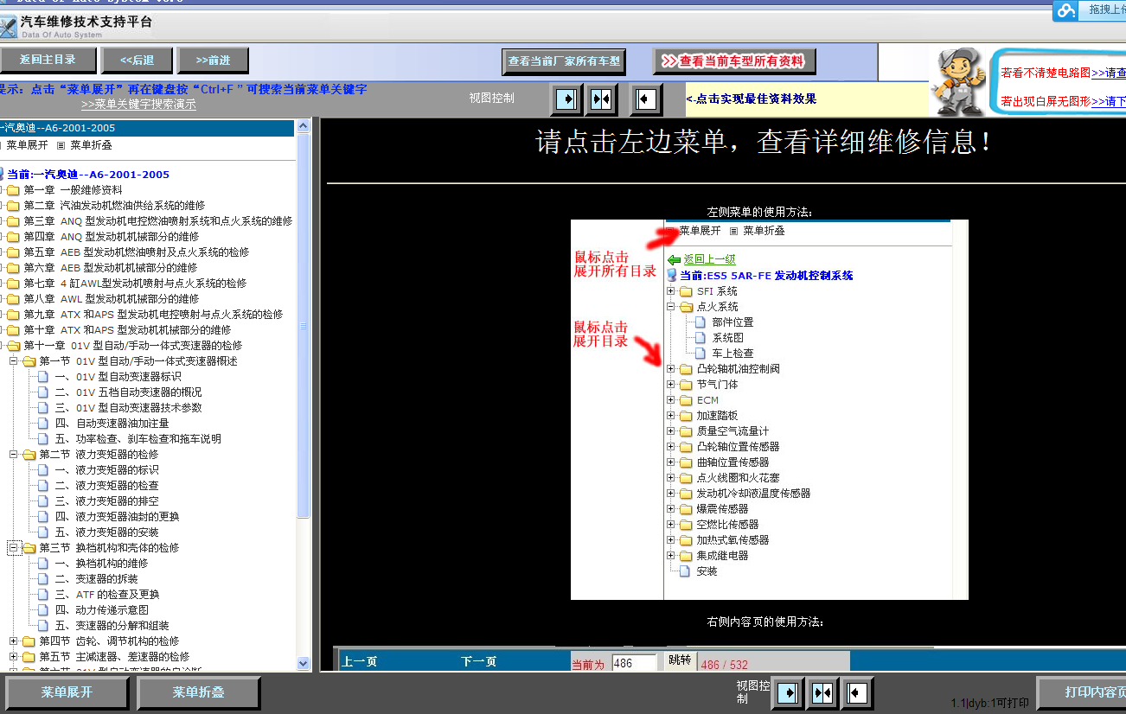Viewport: 1126px width, 714px height.
Task: Open 四、液力变矩器油封的更换 page
Action: coord(117,517)
